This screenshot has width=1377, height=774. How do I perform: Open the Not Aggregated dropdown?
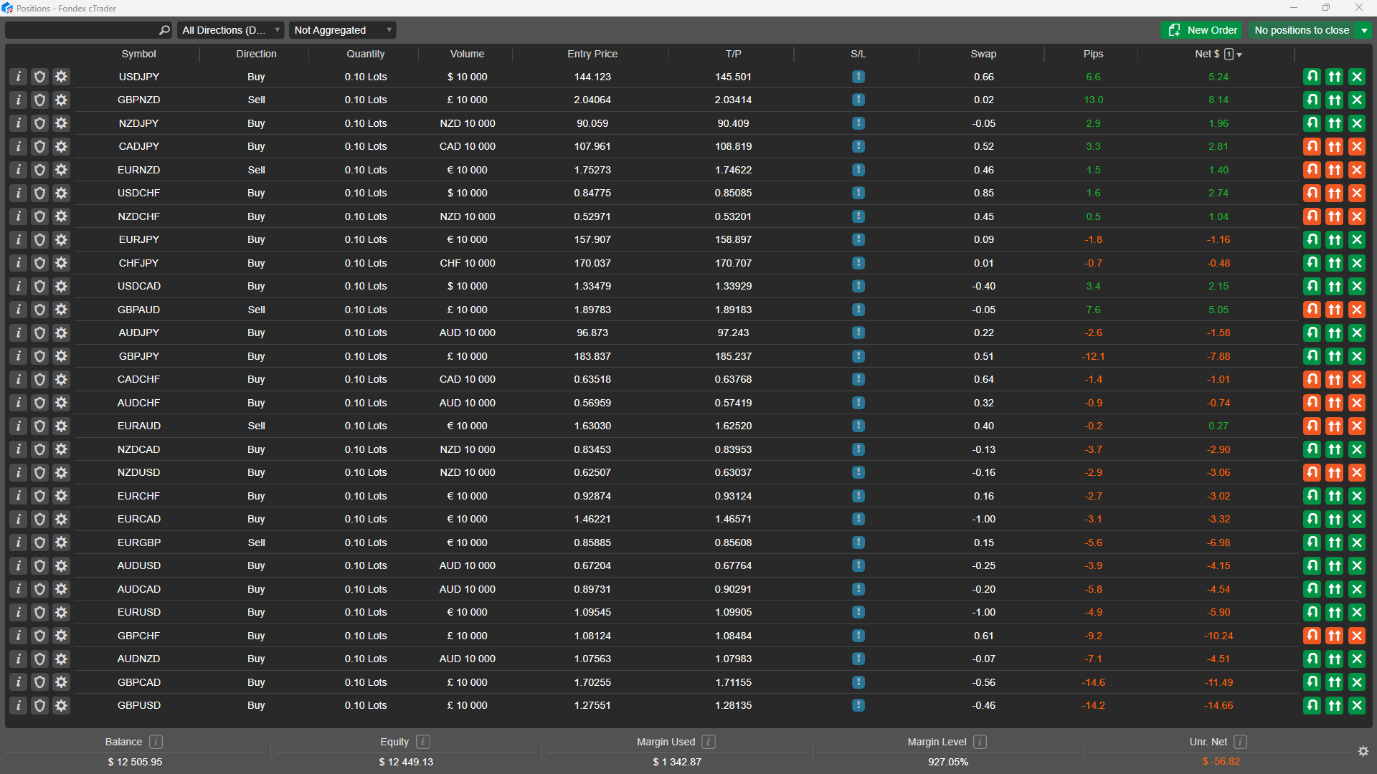(342, 30)
